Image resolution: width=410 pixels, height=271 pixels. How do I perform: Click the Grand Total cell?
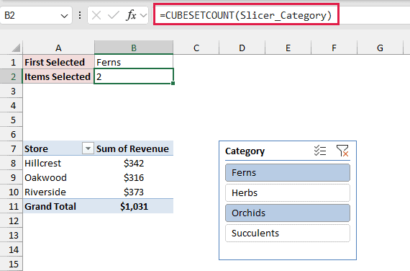click(58, 207)
